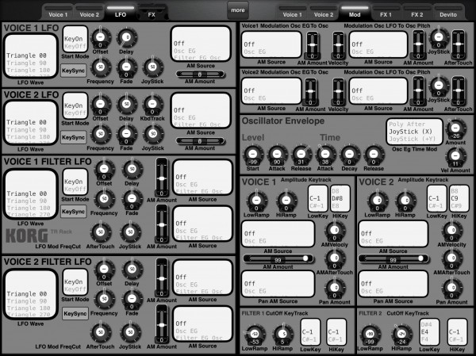The image size is (476, 356).
Task: Adjust Voice 2 amplitude AM Amount slider
Action: [x=393, y=259]
